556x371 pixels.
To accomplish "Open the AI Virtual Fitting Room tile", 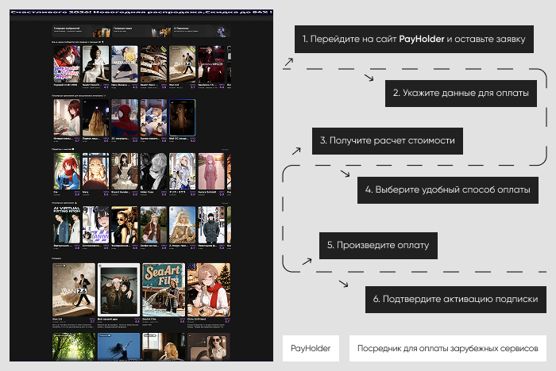I will coord(67,225).
